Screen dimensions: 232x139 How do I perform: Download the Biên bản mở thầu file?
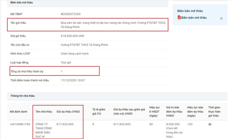221,18
